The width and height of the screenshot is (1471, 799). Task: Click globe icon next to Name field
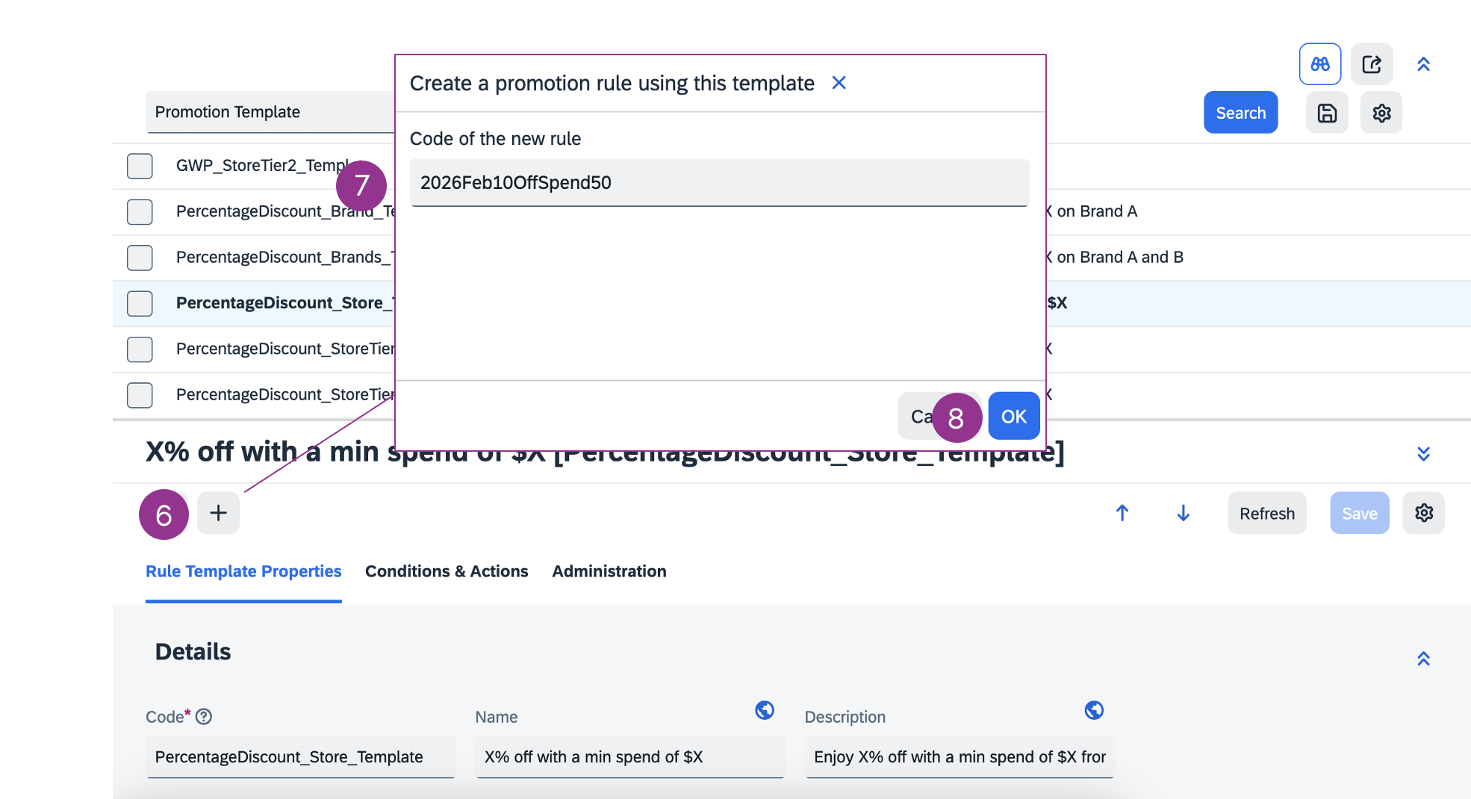(x=764, y=710)
